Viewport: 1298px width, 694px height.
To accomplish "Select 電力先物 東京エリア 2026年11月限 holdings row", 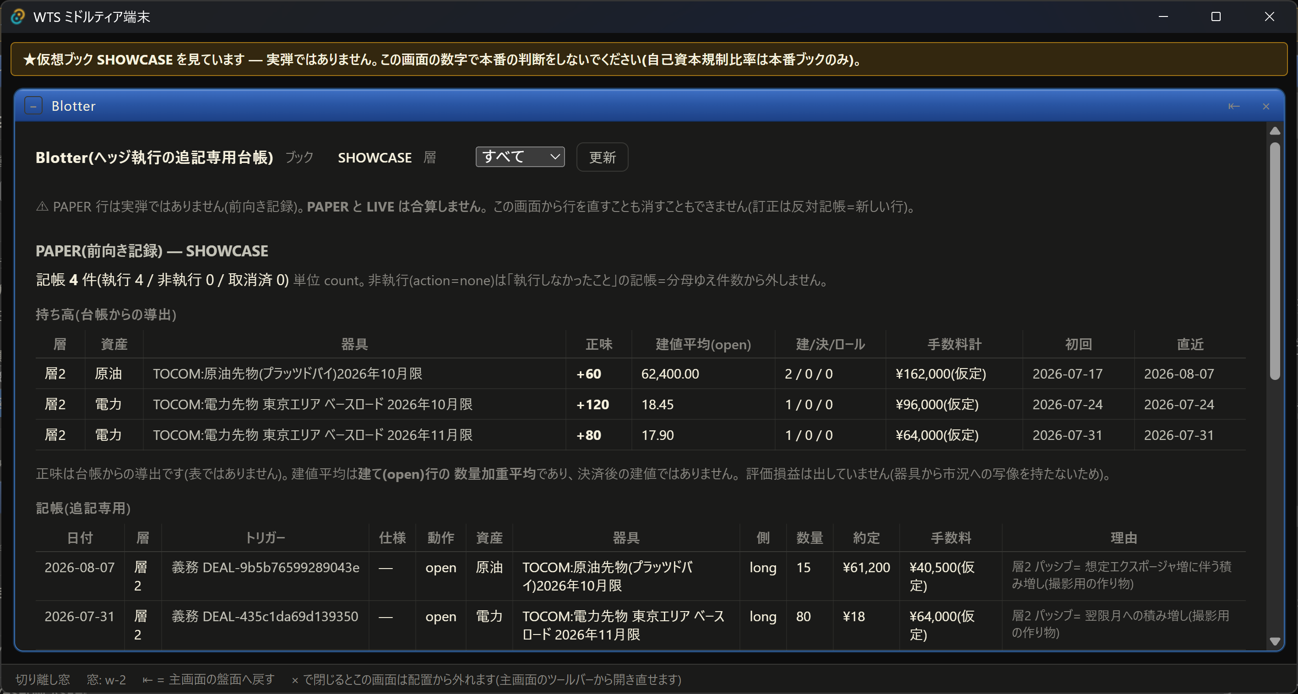I will click(x=641, y=435).
